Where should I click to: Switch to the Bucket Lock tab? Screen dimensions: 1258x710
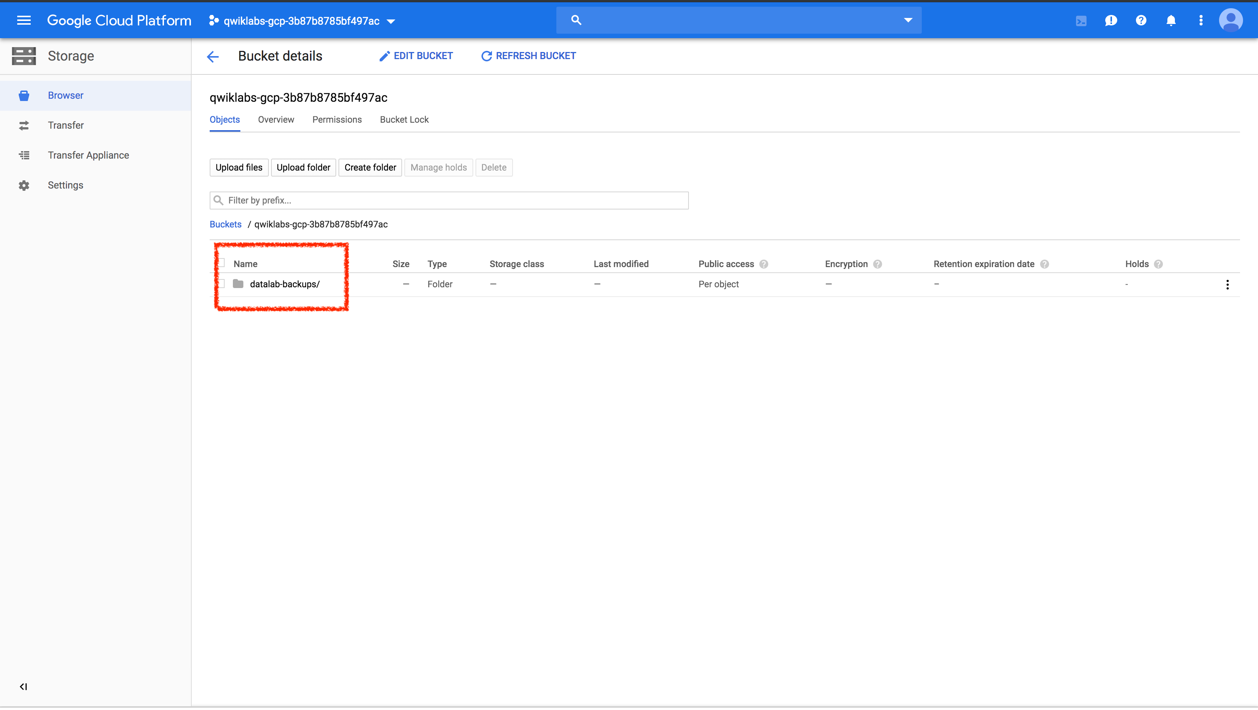click(x=404, y=120)
